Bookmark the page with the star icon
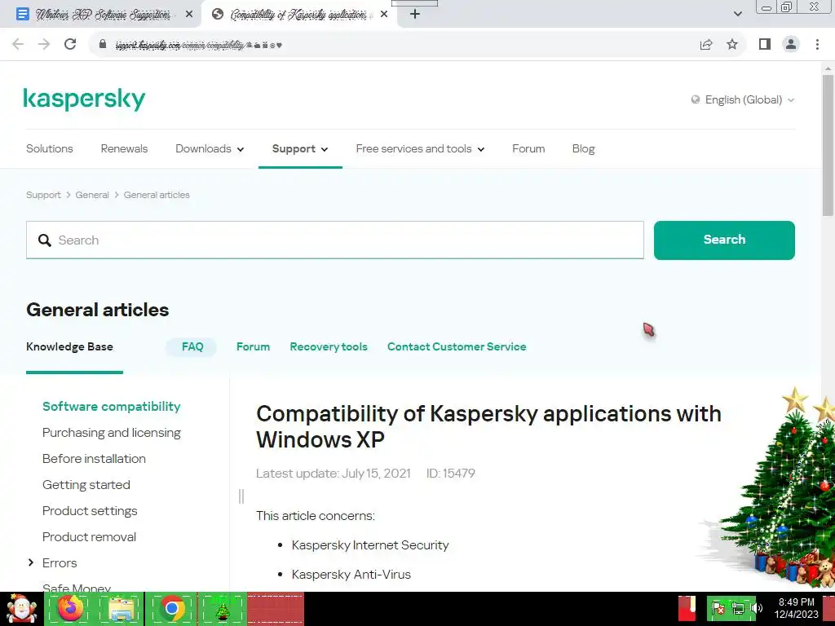Viewport: 835px width, 626px height. (x=732, y=44)
